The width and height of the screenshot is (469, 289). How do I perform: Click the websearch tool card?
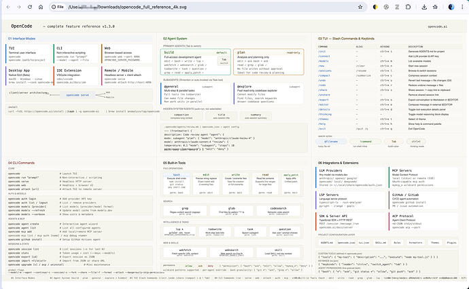click(232, 252)
